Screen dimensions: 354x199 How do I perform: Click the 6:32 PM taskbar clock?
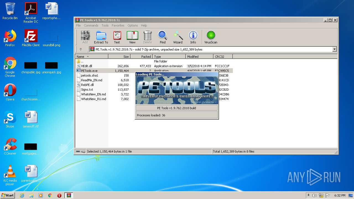tap(340, 195)
